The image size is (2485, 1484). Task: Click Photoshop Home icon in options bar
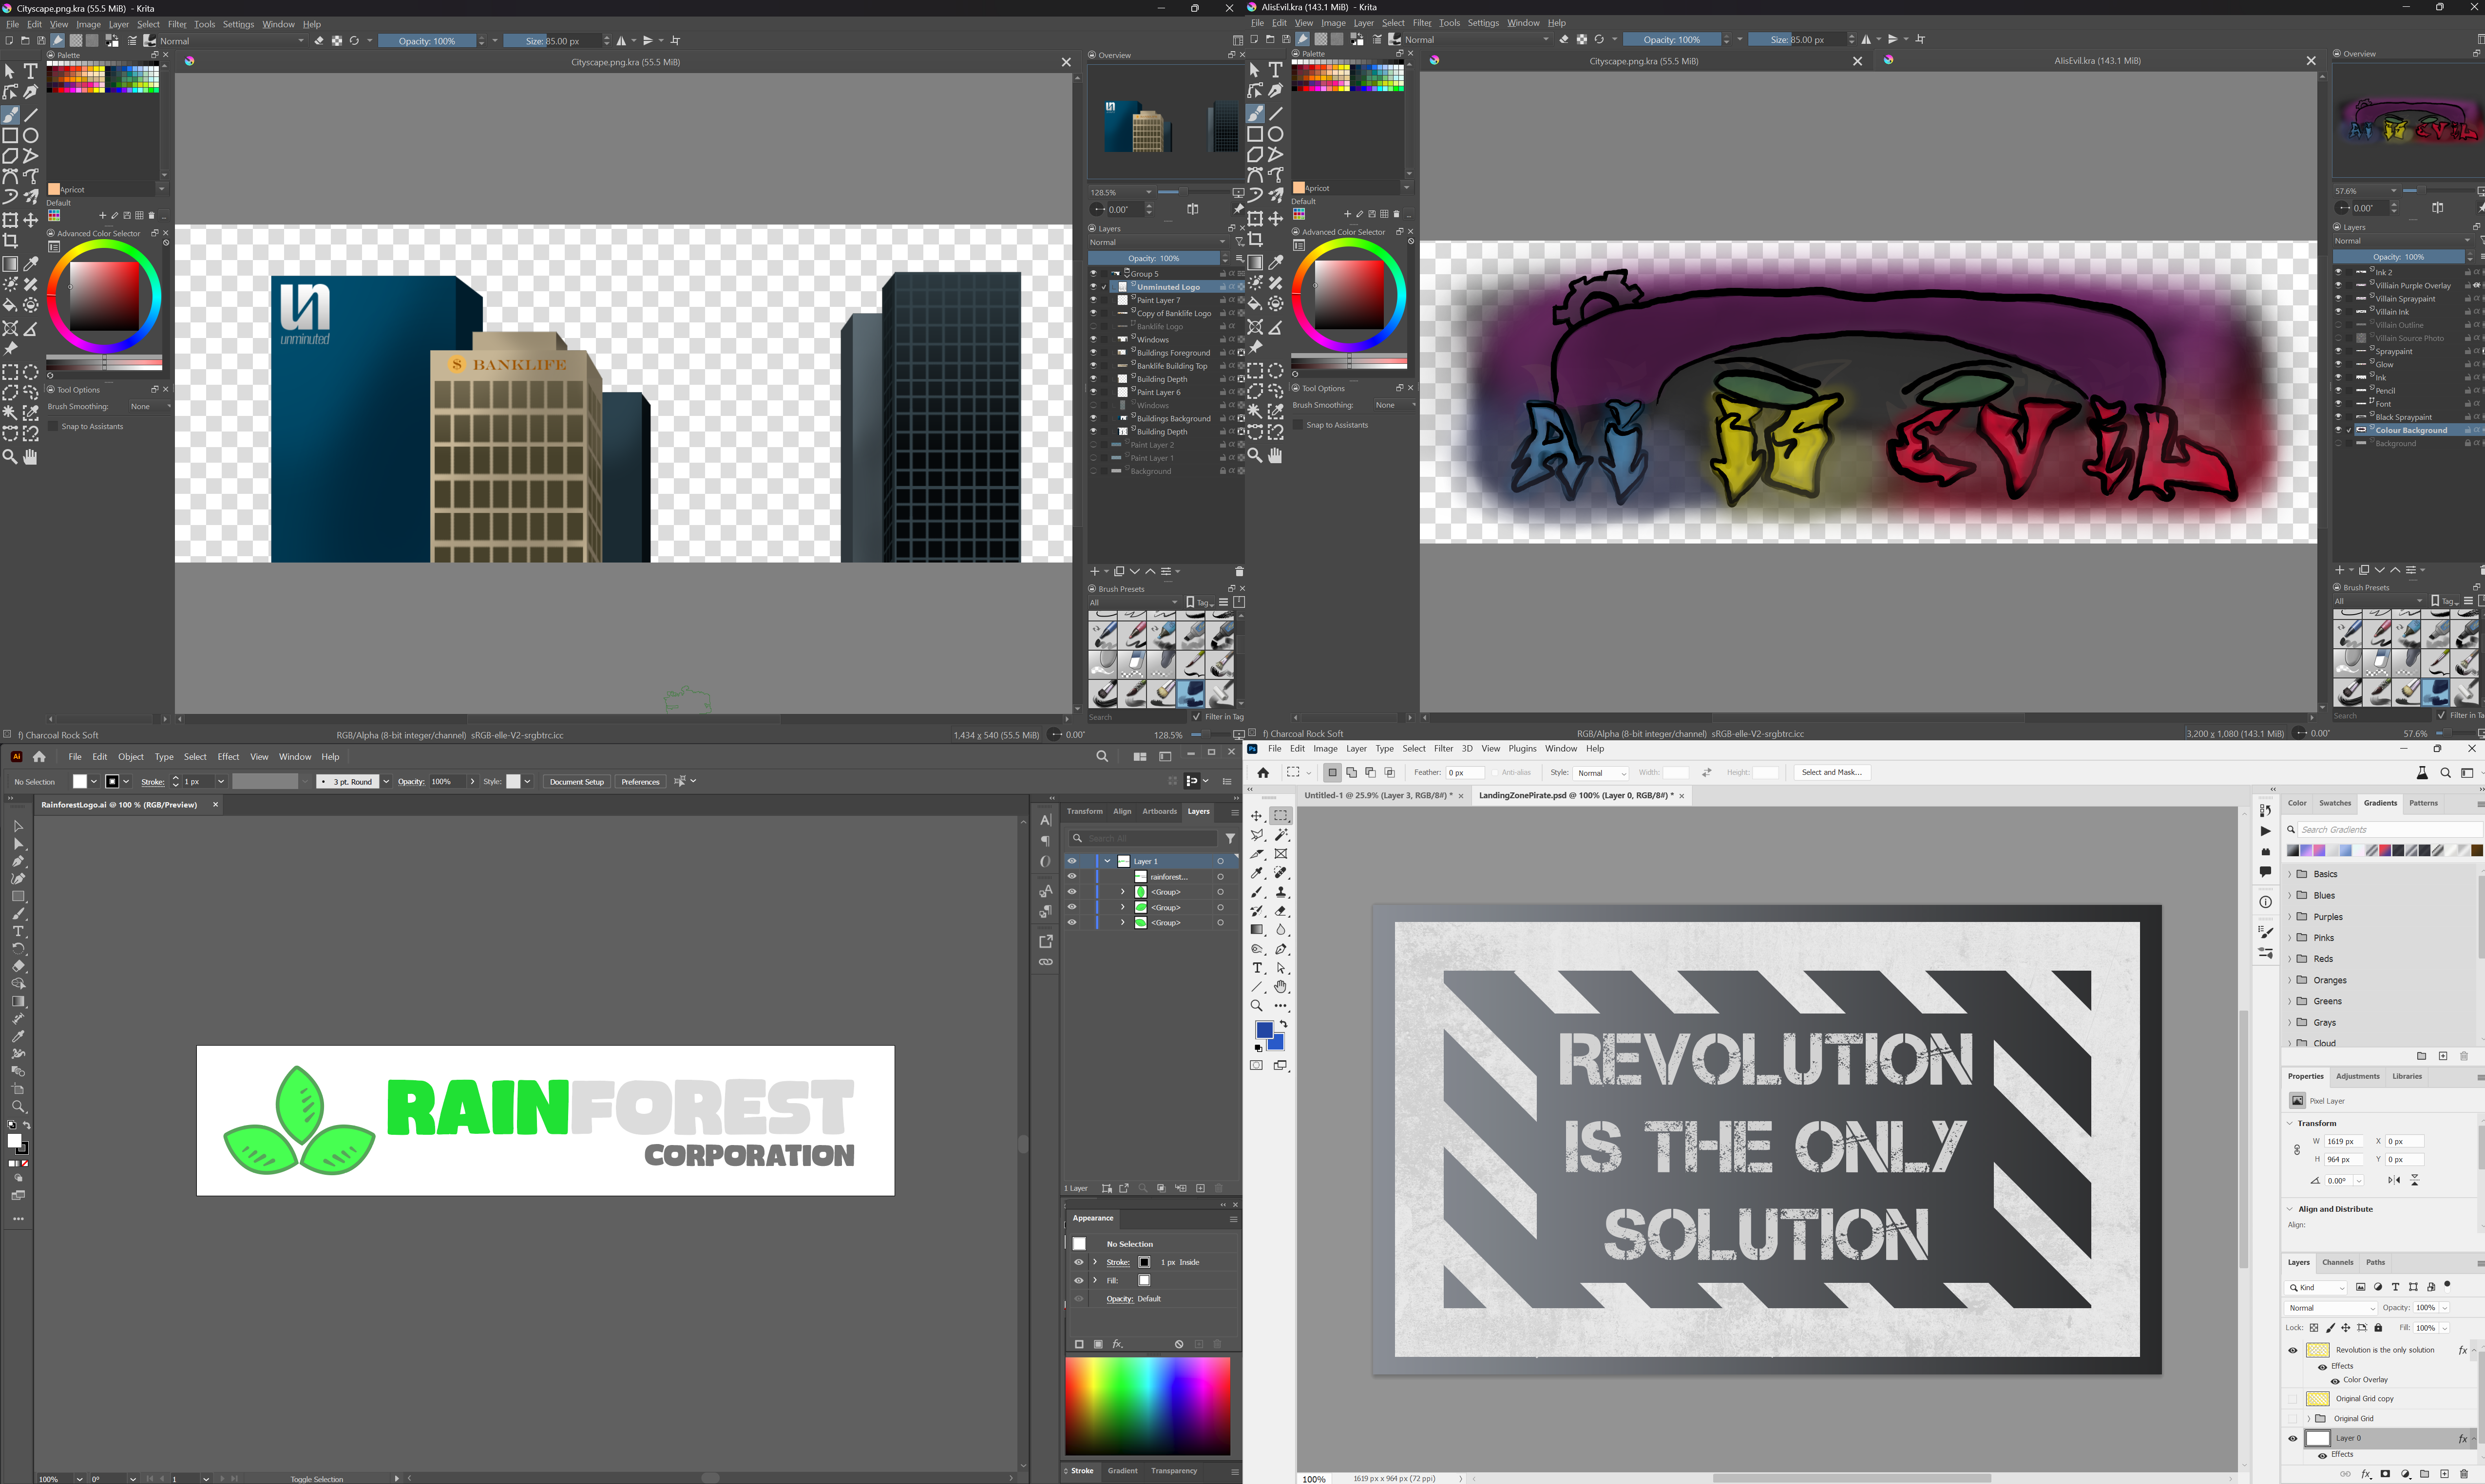tap(1263, 773)
